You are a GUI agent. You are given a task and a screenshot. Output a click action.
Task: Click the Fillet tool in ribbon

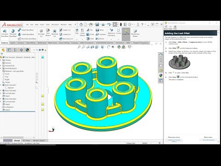[77, 31]
